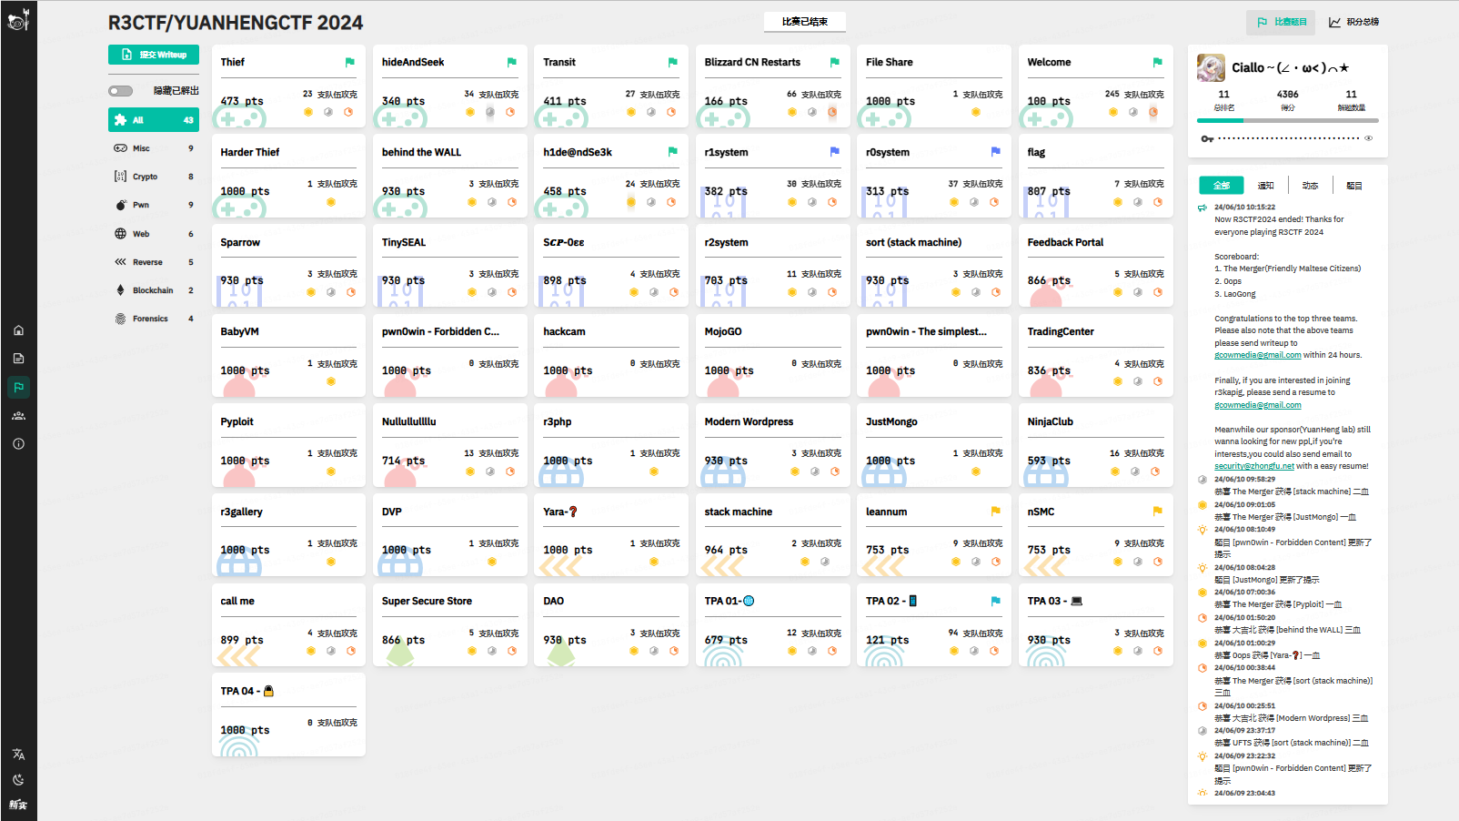This screenshot has width=1459, height=821.
Task: Open the language switcher icon
Action: click(x=18, y=754)
